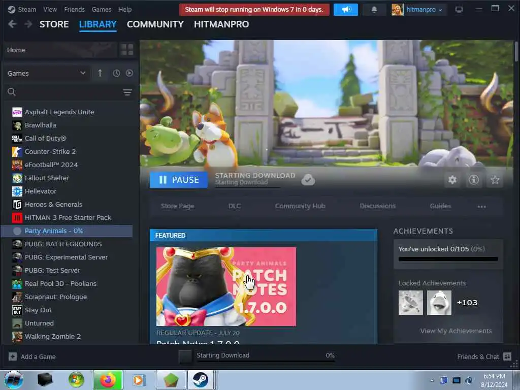Image resolution: width=520 pixels, height=390 pixels.
Task: Open Friends & Chat icon
Action: (x=507, y=356)
